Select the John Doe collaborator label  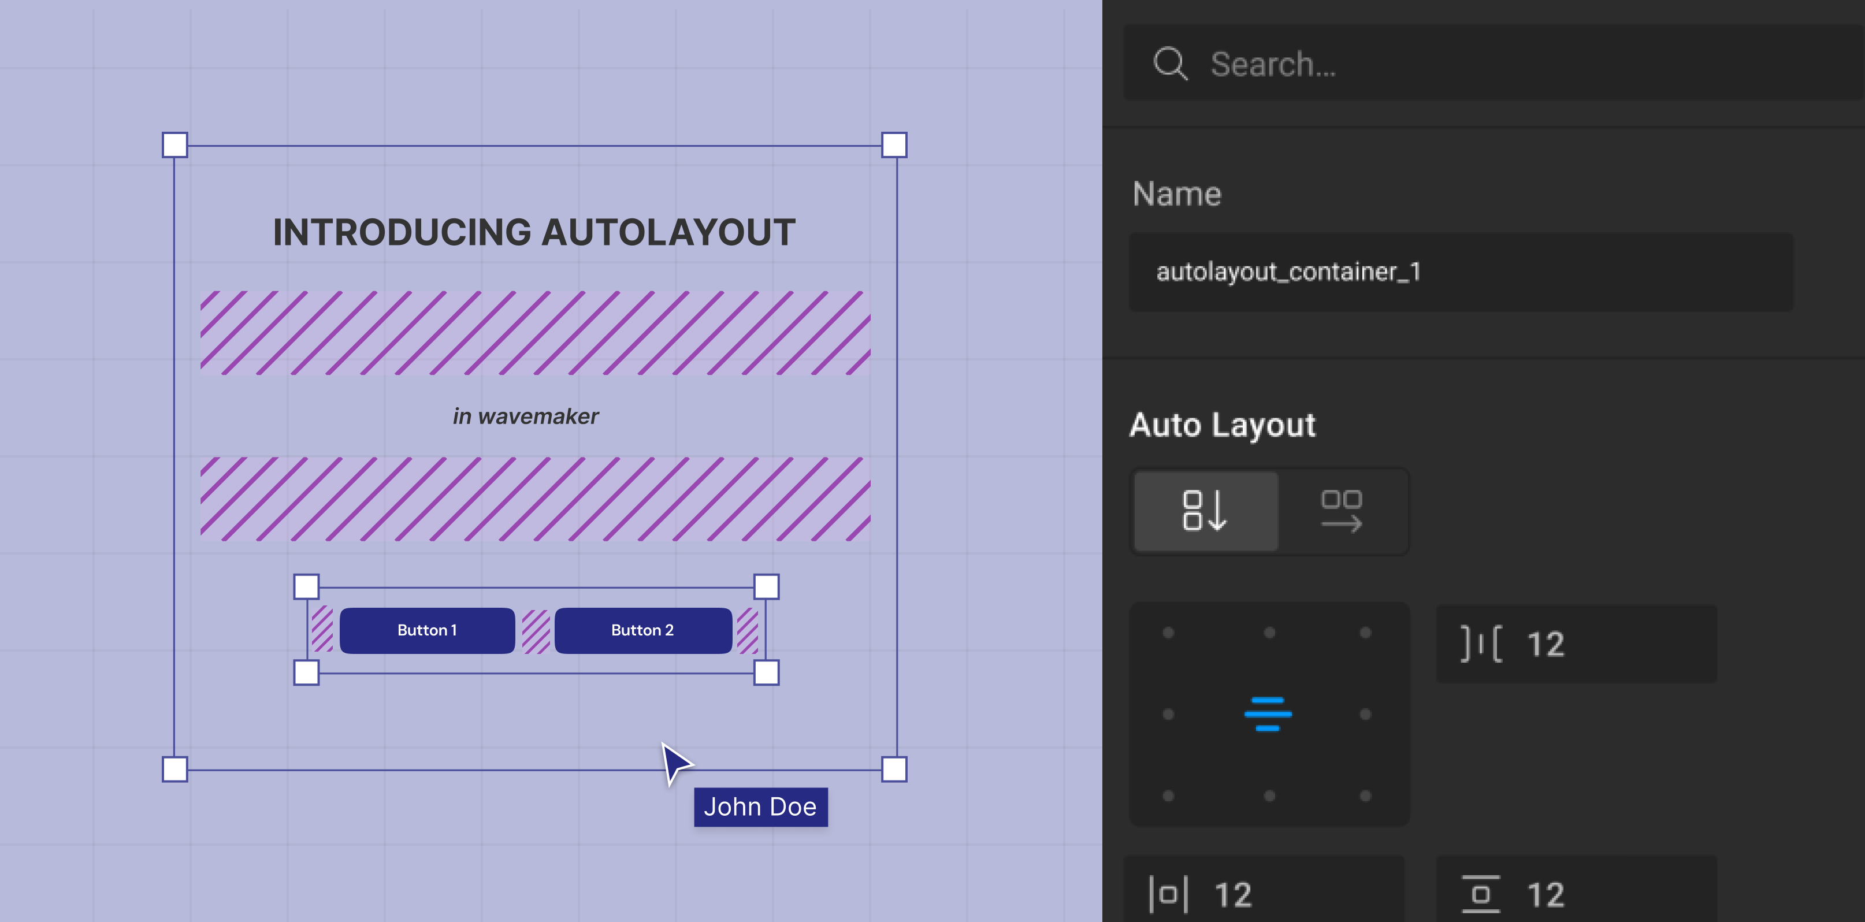760,807
